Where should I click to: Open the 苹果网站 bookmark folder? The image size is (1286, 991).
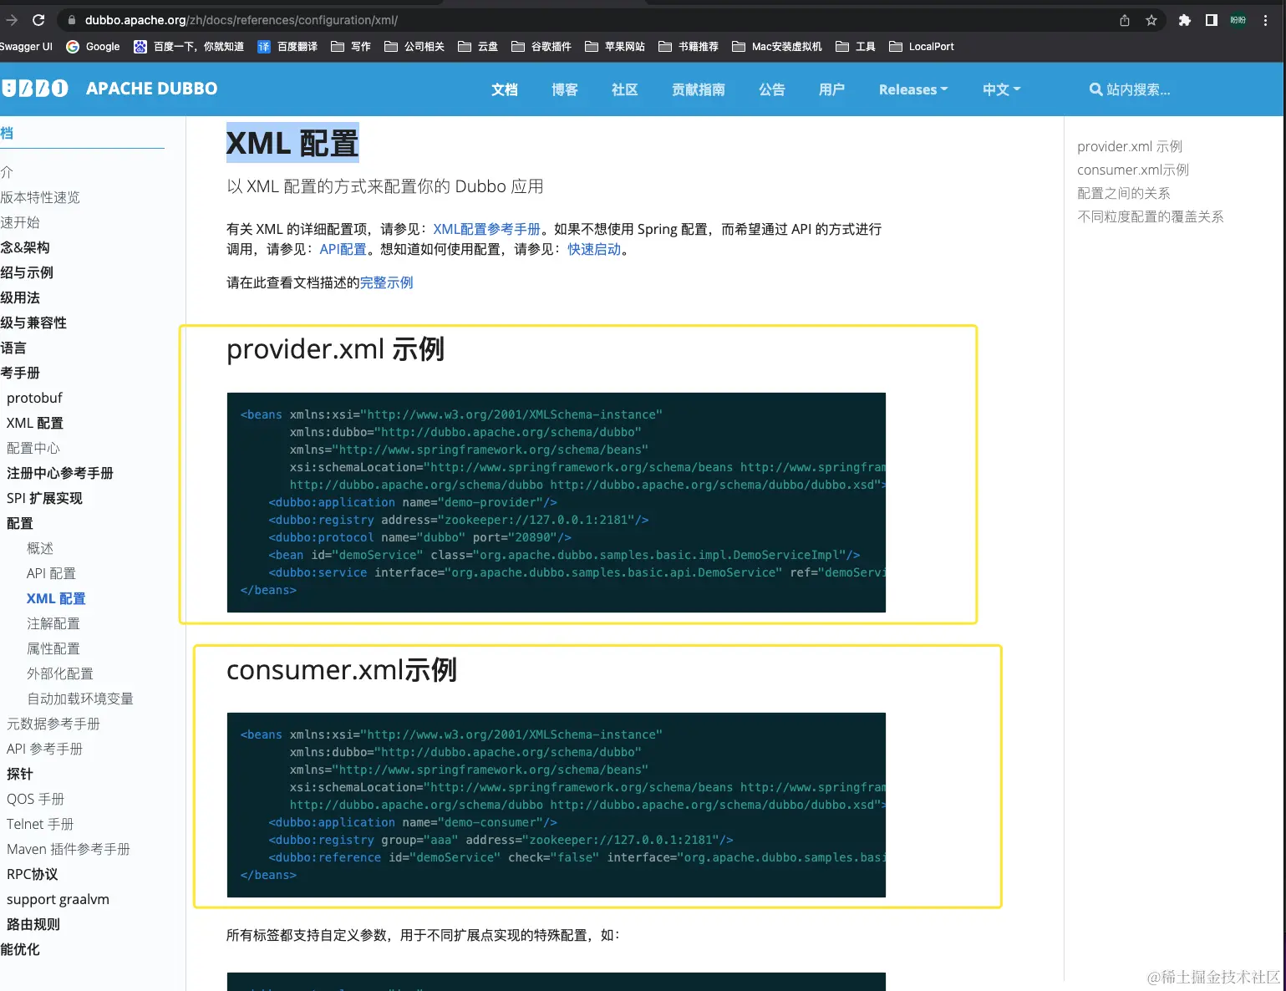(615, 47)
